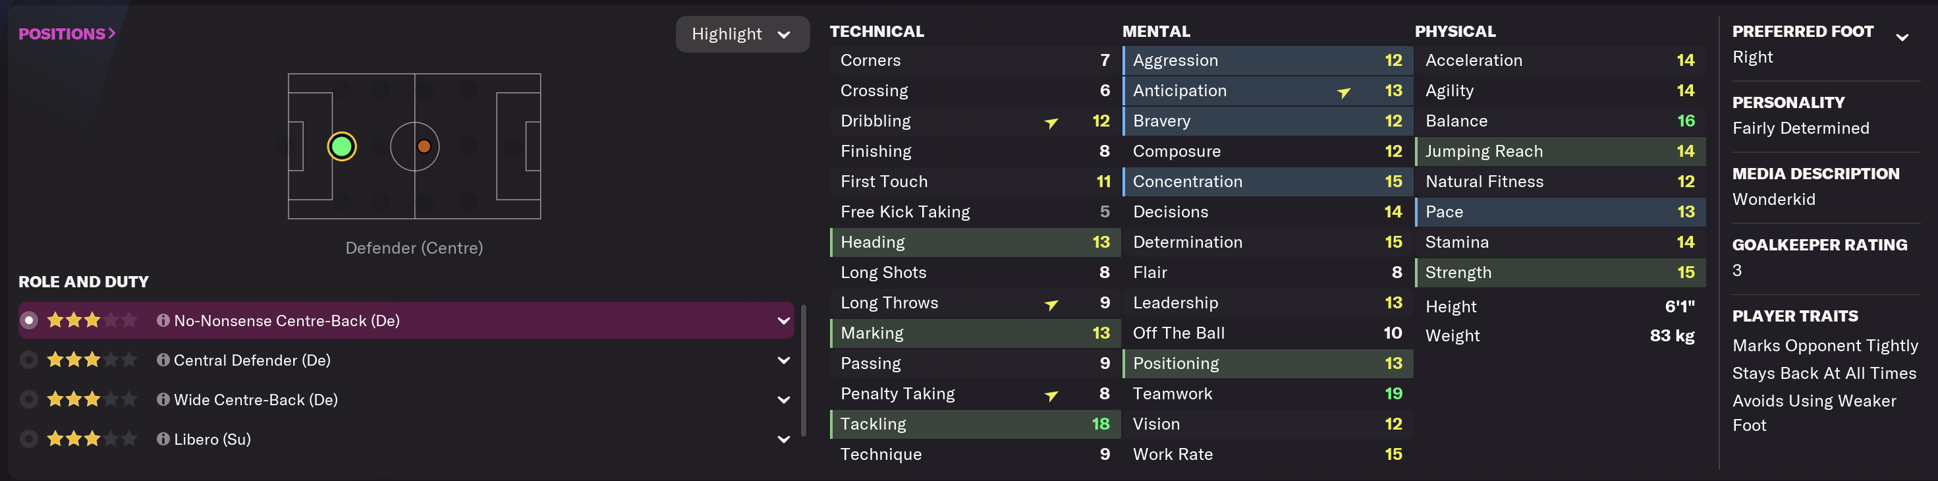Click info icon beside Central Defender role
Image resolution: width=1938 pixels, height=481 pixels.
tap(163, 360)
